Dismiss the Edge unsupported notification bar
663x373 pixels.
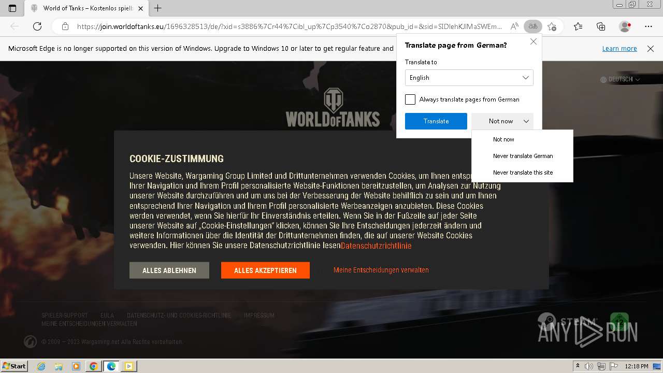[651, 48]
